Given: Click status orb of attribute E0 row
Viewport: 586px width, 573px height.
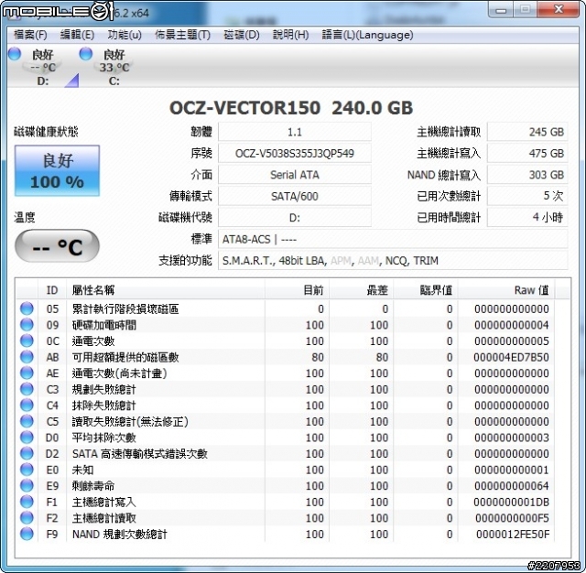Looking at the screenshot, I should click(x=27, y=470).
